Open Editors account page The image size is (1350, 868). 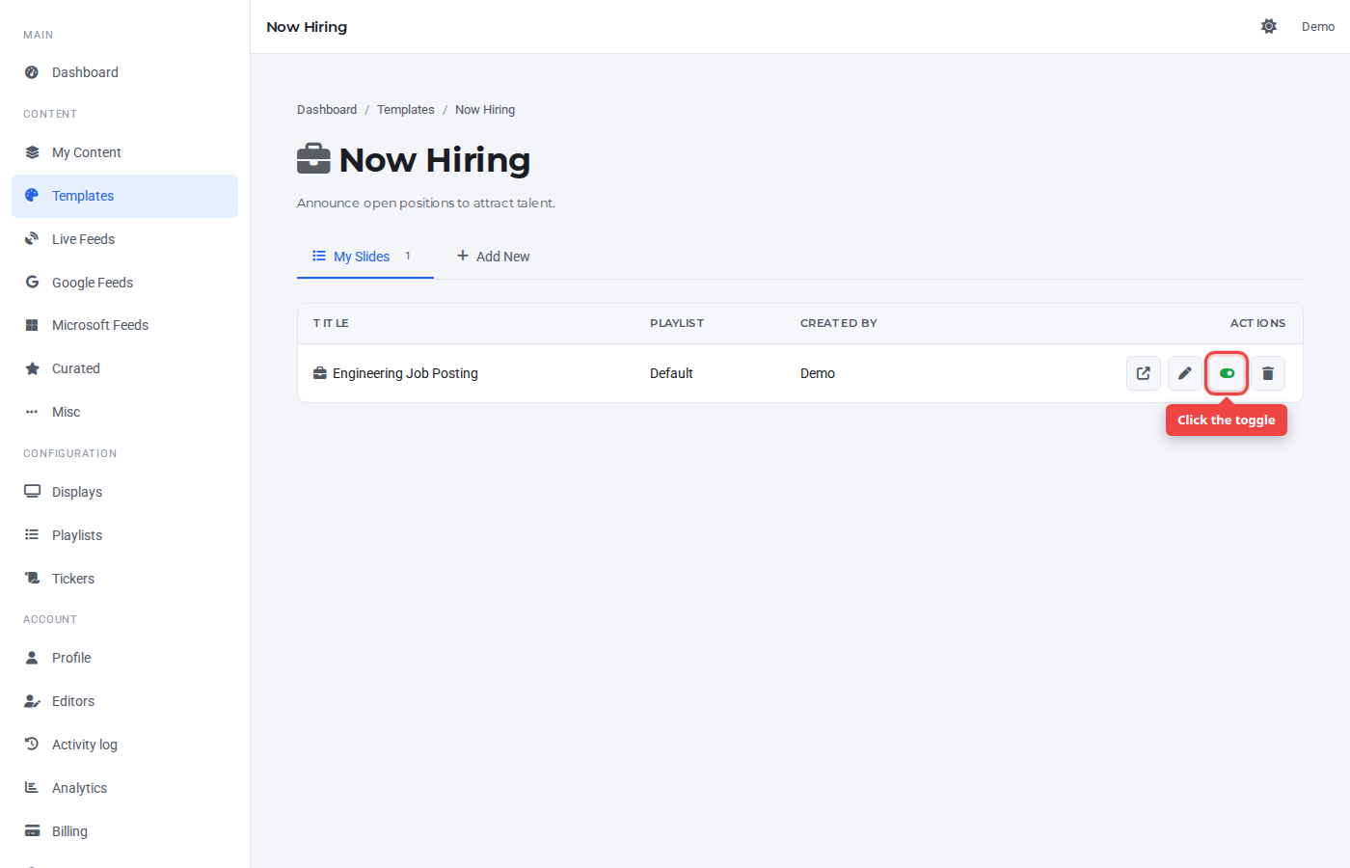tap(124, 701)
